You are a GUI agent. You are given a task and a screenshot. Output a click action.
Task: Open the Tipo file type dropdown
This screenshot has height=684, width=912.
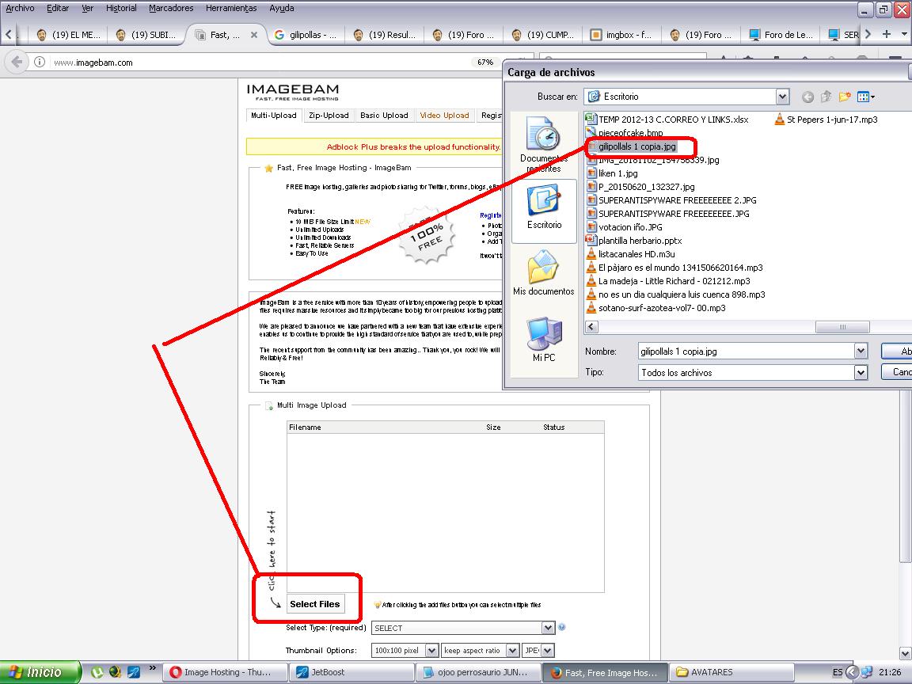(861, 372)
